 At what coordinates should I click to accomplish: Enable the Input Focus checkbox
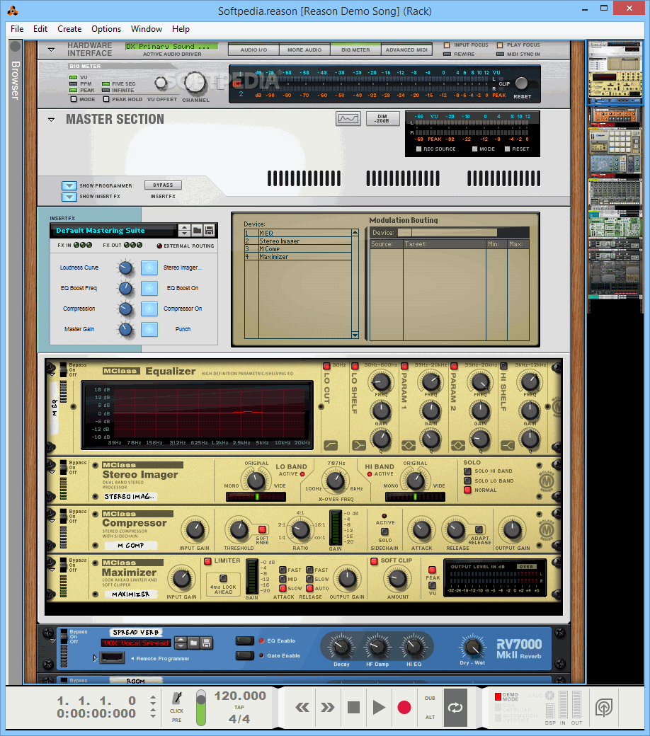pyautogui.click(x=447, y=45)
